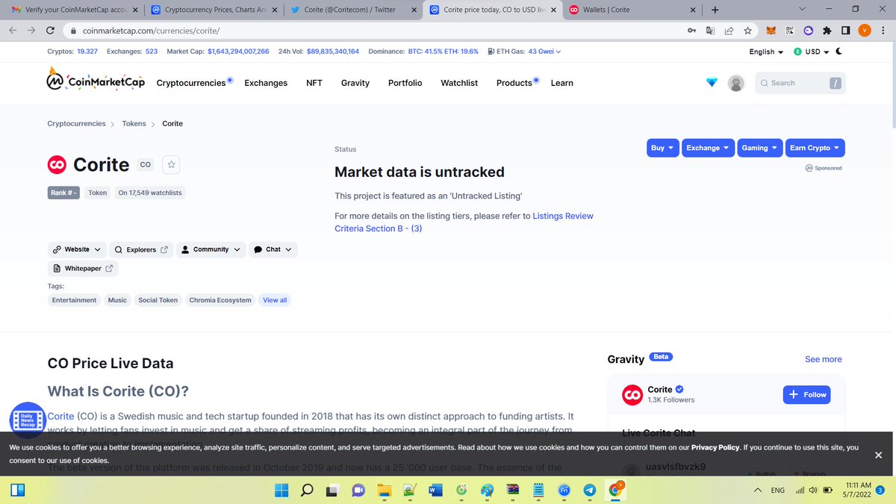This screenshot has height=504, width=896.
Task: Switch to Wallets | Corite tab
Action: (x=632, y=10)
